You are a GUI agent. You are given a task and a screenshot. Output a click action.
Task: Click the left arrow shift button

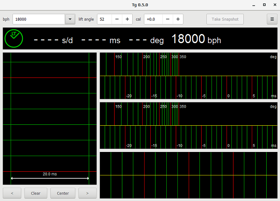pos(12,193)
